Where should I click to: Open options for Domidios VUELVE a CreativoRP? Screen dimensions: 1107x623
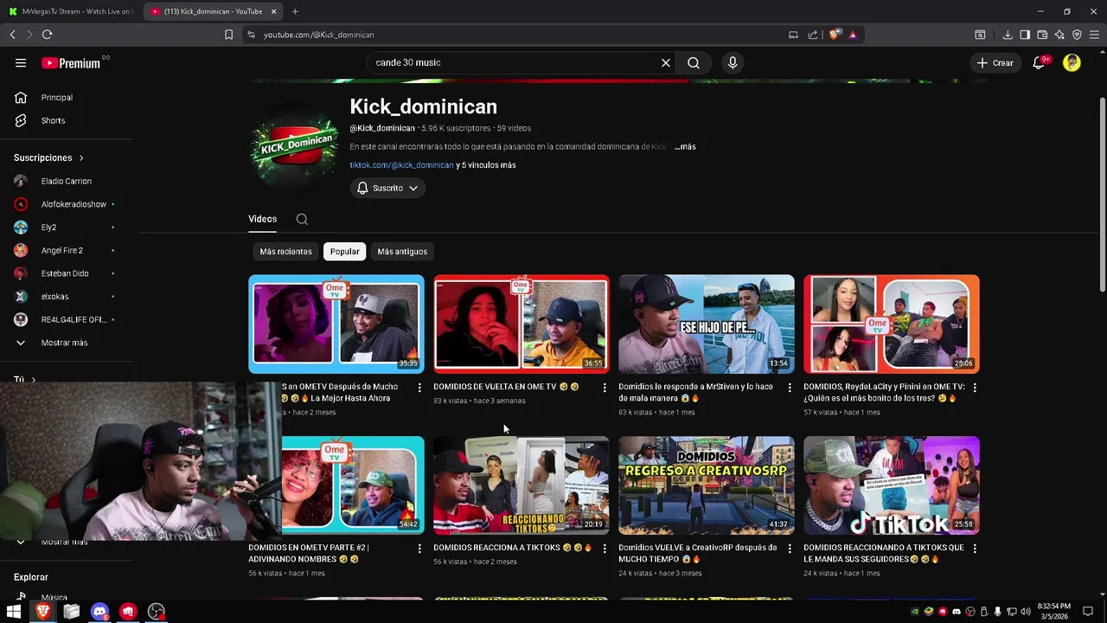[790, 549]
